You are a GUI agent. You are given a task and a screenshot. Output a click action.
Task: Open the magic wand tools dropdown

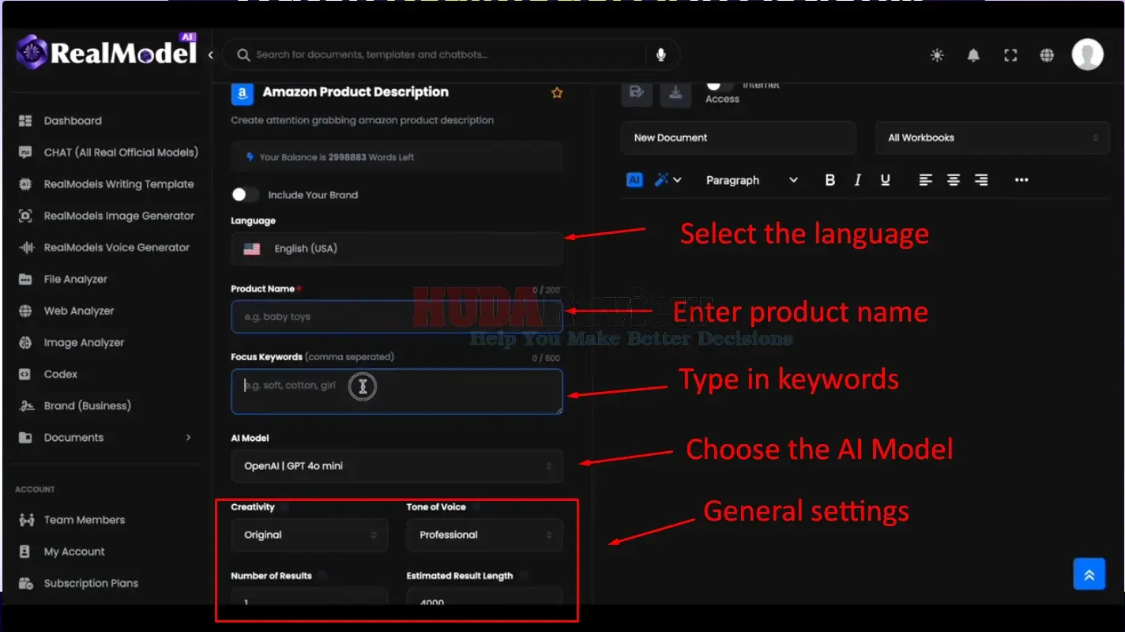click(668, 180)
